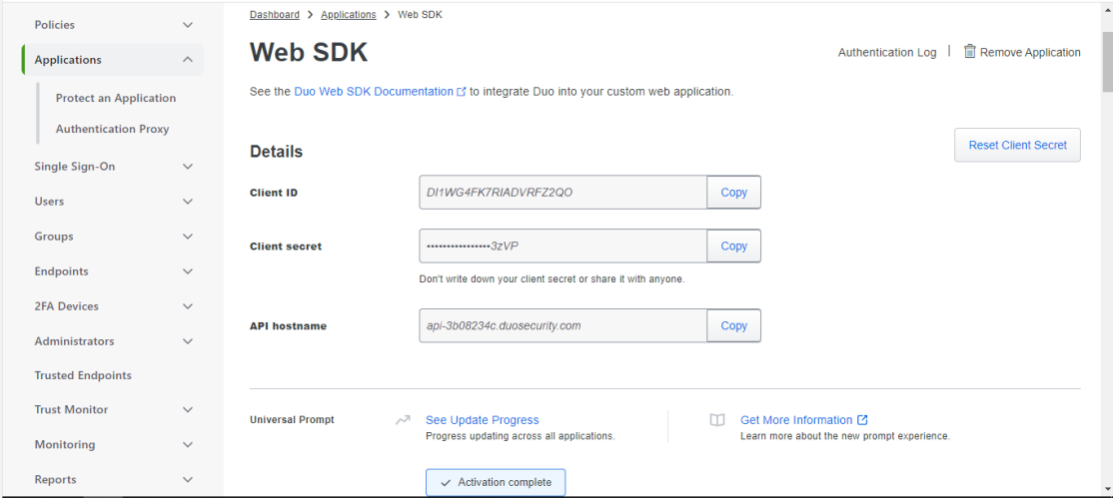The height and width of the screenshot is (498, 1113).
Task: Open Trusted Endpoints in the sidebar
Action: (83, 375)
